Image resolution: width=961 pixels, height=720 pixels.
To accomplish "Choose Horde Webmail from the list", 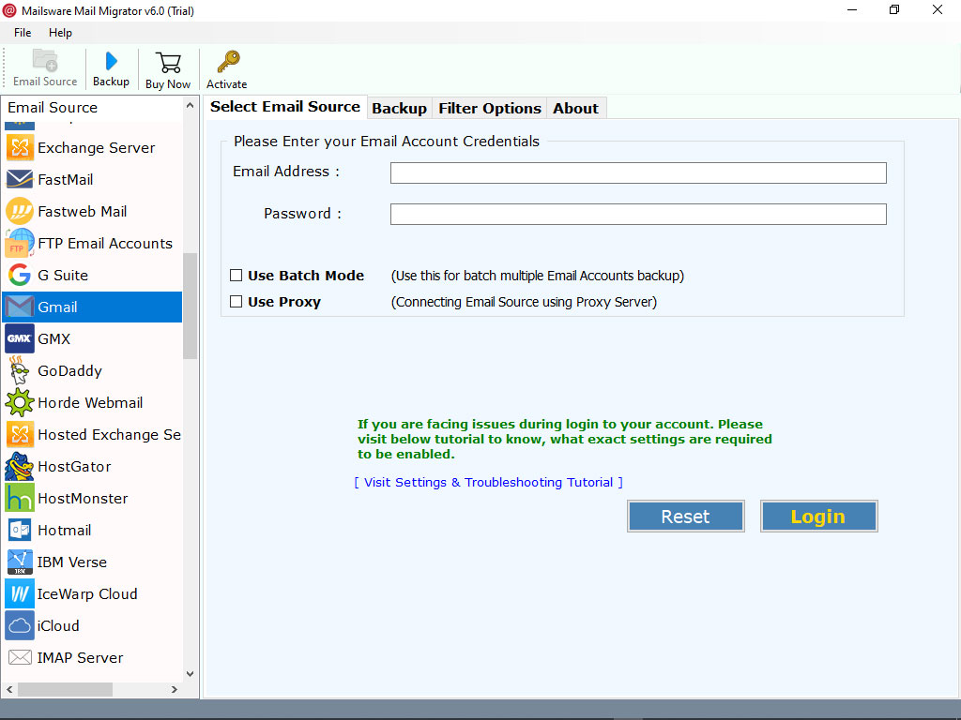I will pos(92,402).
